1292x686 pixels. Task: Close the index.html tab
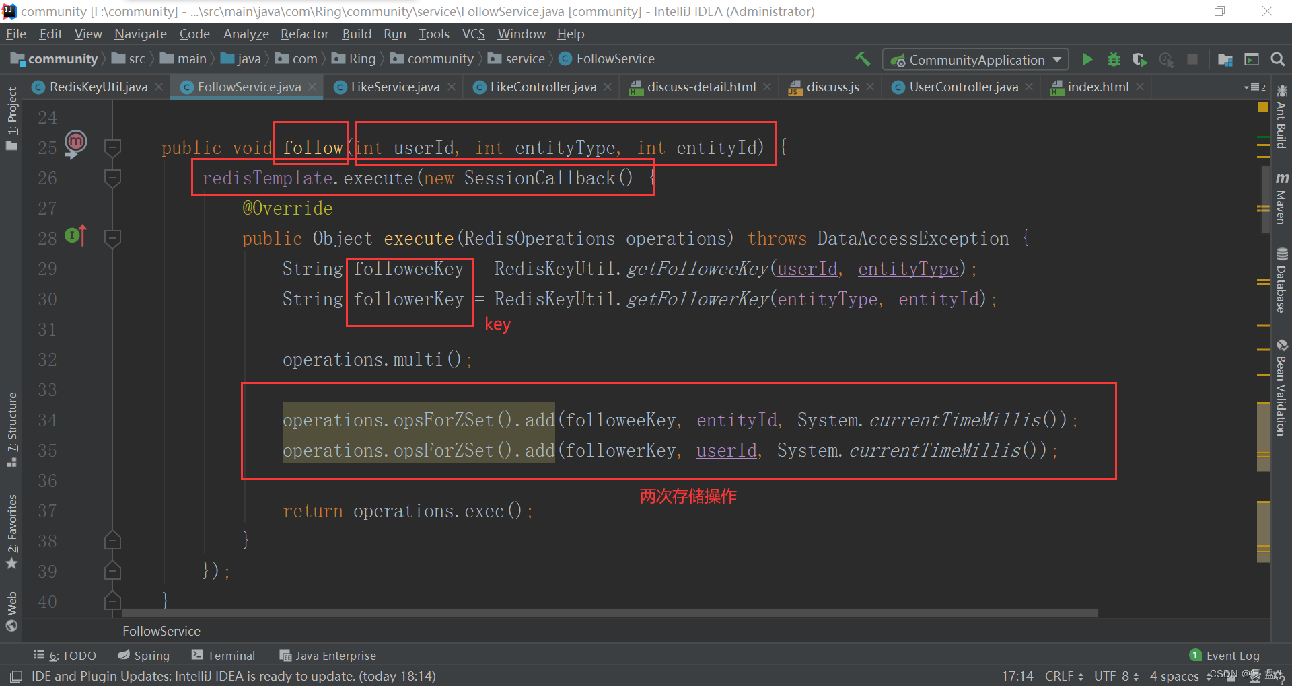tap(1140, 87)
